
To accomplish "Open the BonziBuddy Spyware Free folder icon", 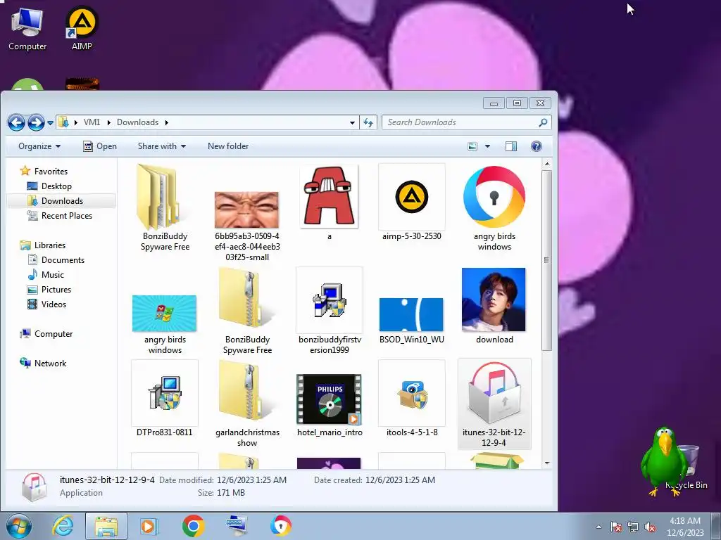I will point(159,198).
